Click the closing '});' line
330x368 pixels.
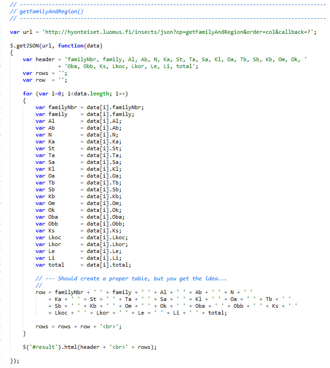click(x=15, y=361)
